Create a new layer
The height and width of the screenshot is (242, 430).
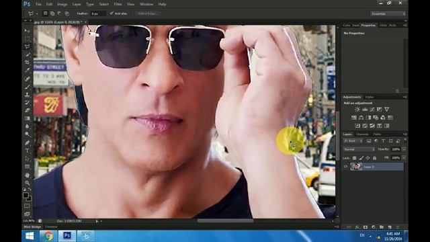390,227
